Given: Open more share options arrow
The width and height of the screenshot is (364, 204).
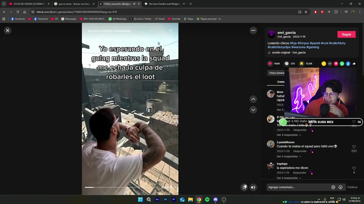Looking at the screenshot, I should pos(354,64).
